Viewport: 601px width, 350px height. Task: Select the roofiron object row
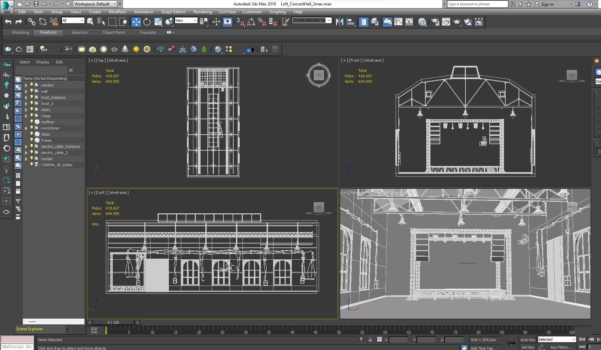[x=53, y=122]
